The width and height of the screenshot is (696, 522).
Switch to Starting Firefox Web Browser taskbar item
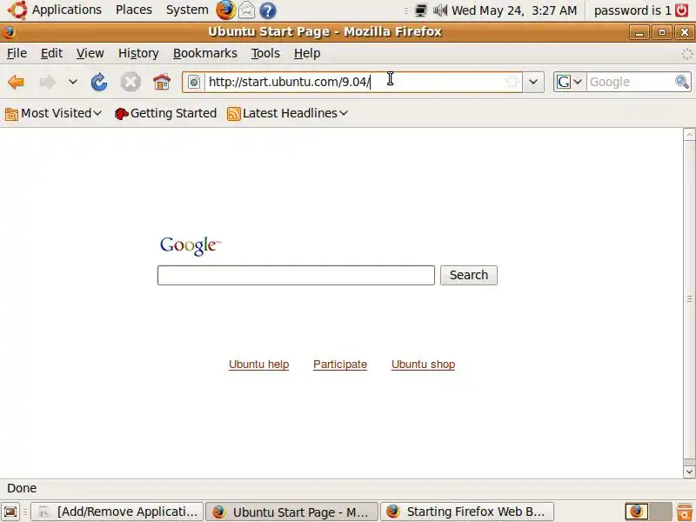[x=467, y=512]
